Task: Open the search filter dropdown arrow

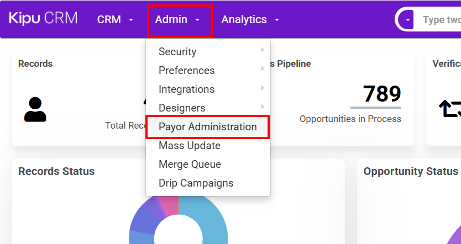Action: 407,20
